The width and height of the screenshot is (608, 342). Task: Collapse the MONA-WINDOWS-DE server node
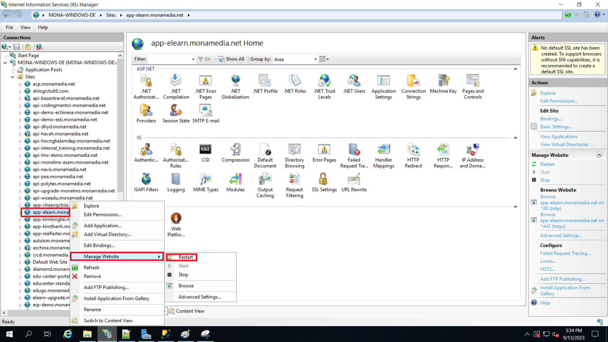[x=5, y=63]
